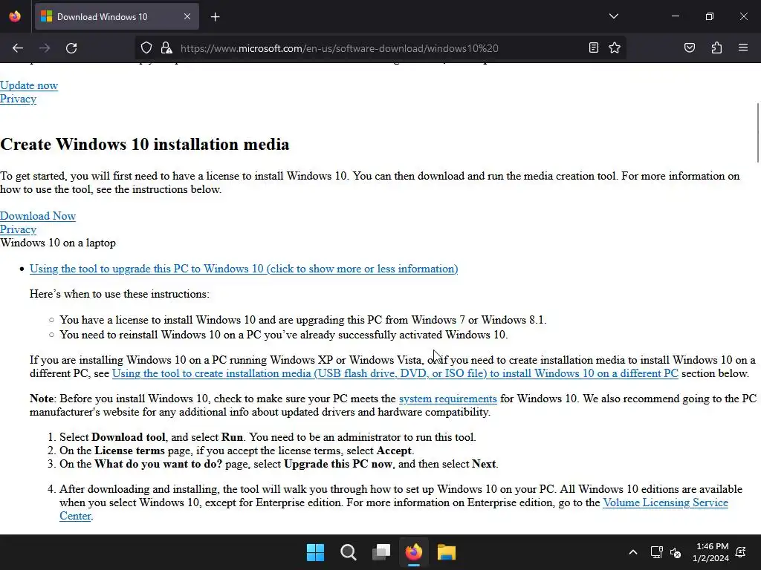Click the network display tray icon
The image size is (761, 570).
pos(656,552)
